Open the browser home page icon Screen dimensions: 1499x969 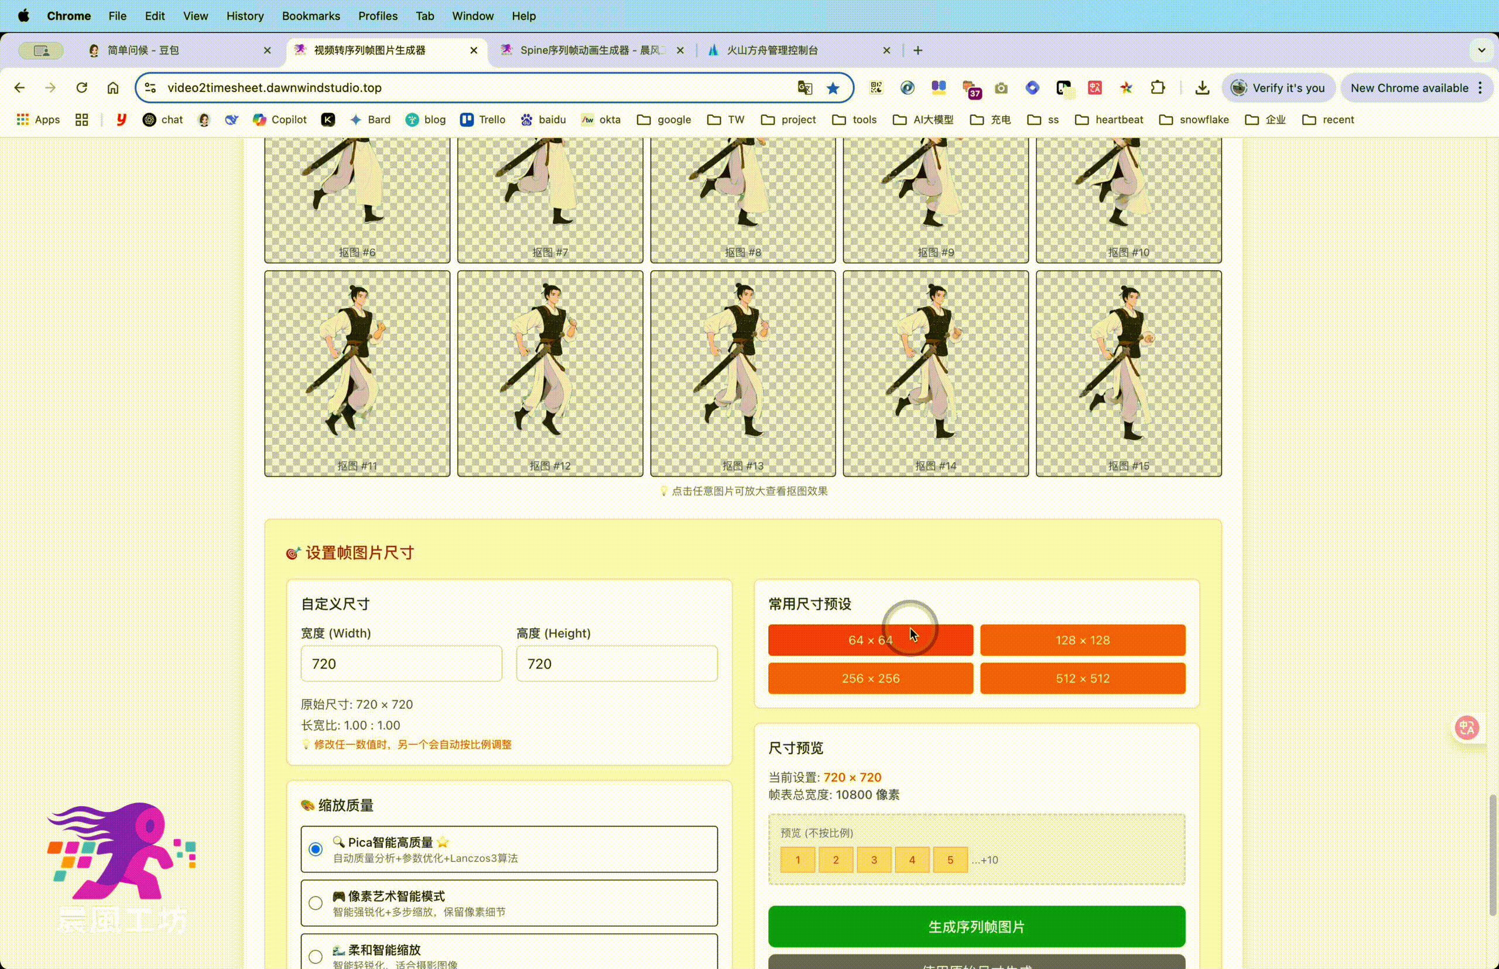[112, 87]
